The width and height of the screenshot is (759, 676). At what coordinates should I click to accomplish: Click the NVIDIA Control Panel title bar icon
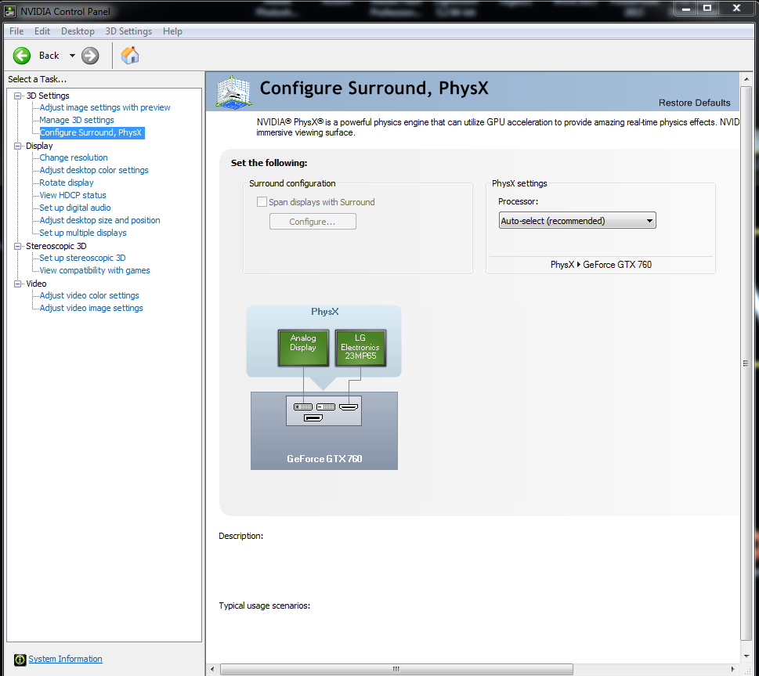(x=9, y=11)
